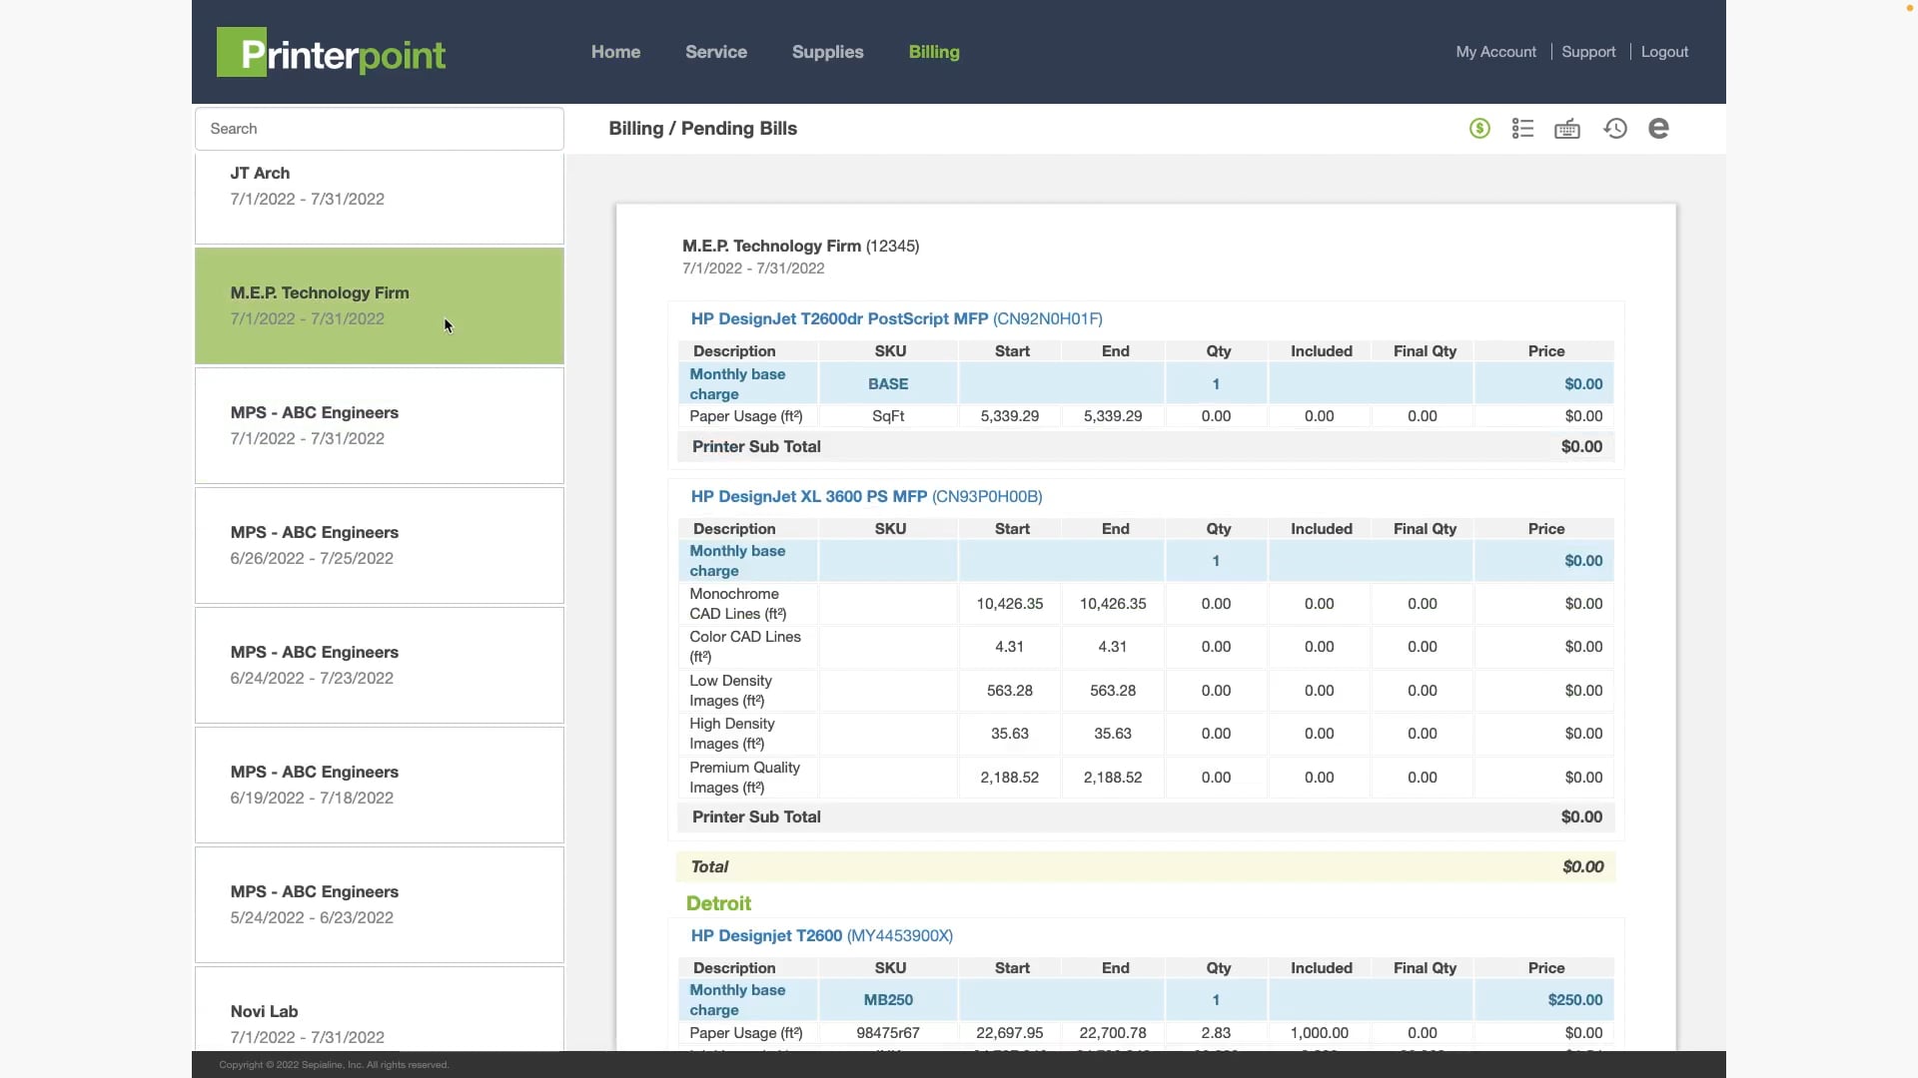
Task: Click the Printerpoint logo
Action: point(332,52)
